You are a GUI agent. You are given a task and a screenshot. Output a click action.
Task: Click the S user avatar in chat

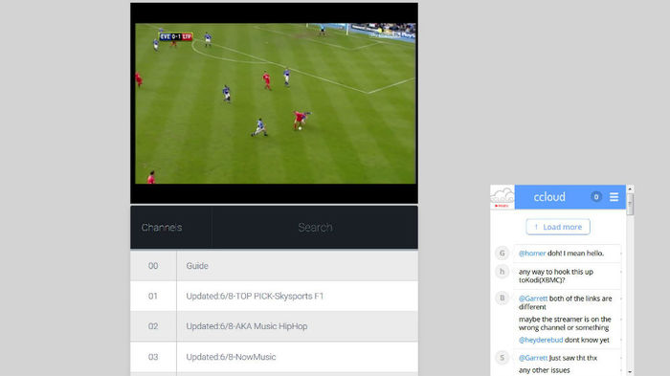502,358
